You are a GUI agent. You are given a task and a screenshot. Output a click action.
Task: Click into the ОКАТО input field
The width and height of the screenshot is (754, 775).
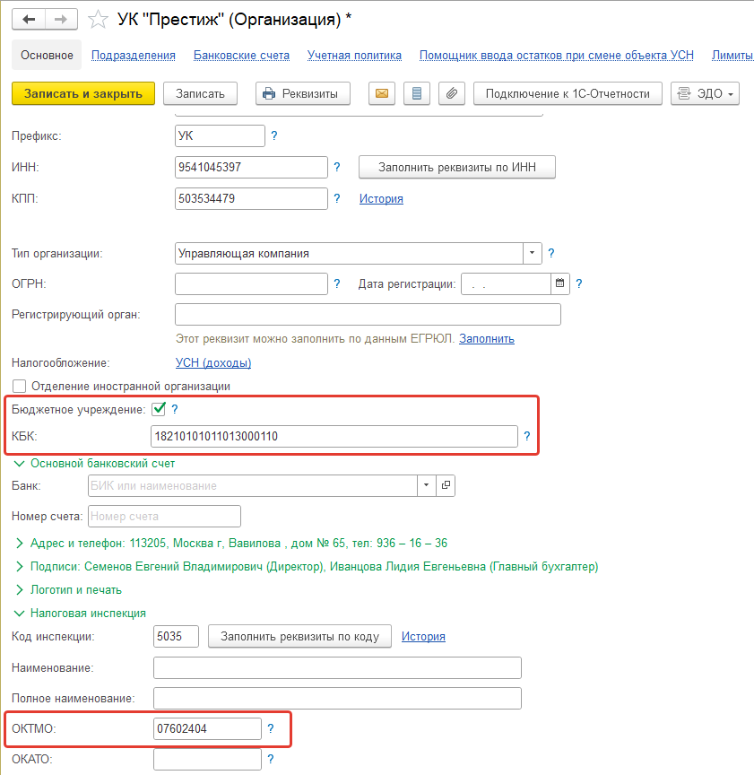coord(207,759)
